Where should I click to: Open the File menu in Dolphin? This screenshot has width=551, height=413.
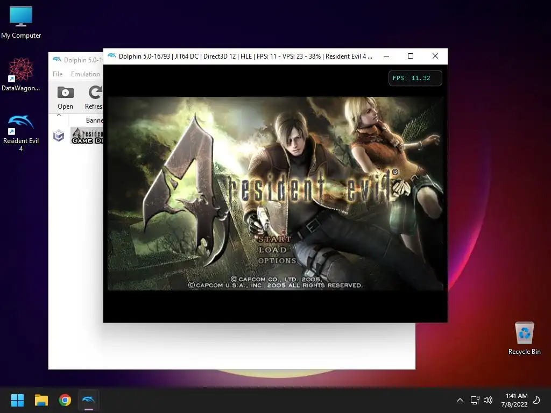(x=58, y=74)
